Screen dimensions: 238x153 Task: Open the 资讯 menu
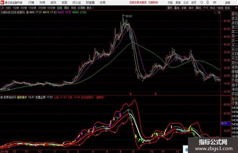pyautogui.click(x=53, y=3)
